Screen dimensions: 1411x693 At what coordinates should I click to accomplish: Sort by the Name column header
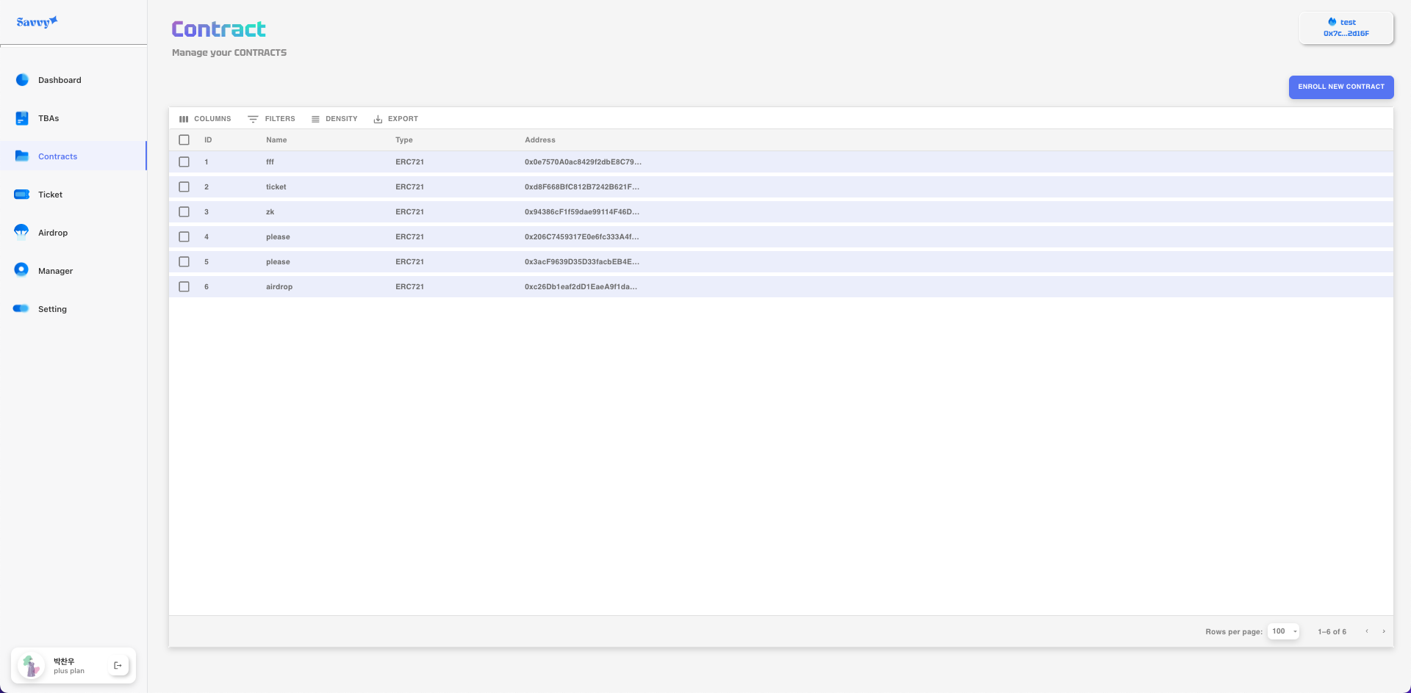click(276, 139)
